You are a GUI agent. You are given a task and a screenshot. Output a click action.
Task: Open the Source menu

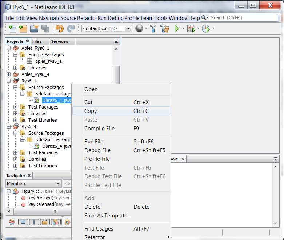68,18
